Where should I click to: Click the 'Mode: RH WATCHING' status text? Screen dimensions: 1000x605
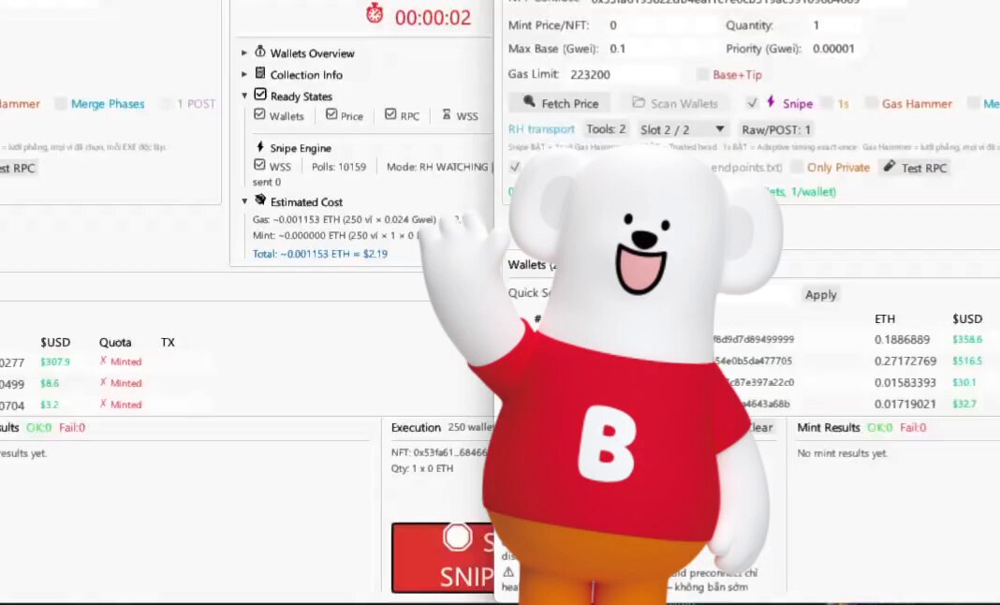437,167
